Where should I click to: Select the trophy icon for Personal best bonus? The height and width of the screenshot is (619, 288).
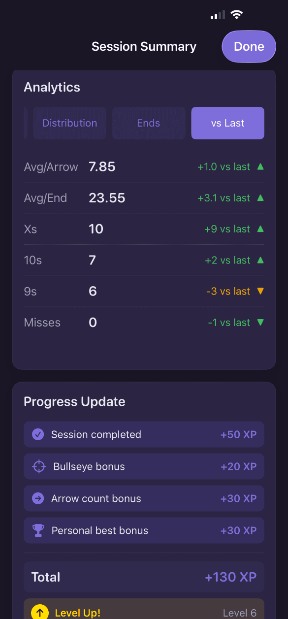click(x=38, y=530)
